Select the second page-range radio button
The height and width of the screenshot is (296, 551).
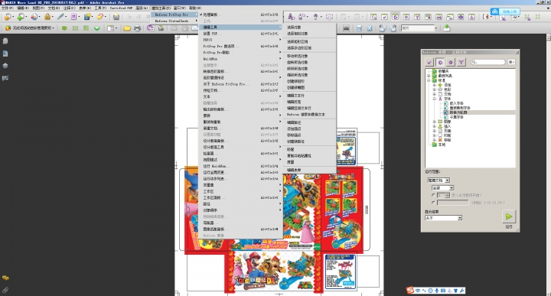[x=433, y=203]
